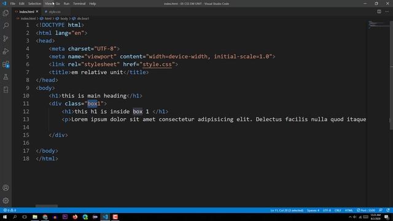This screenshot has height=221, width=393.
Task: Click 'em relative unit' title text
Action: 97,72
